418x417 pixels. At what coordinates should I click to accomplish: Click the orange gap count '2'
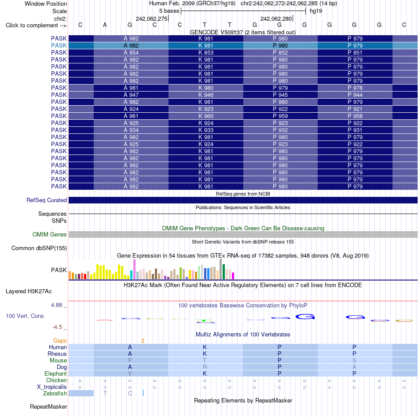143,341
